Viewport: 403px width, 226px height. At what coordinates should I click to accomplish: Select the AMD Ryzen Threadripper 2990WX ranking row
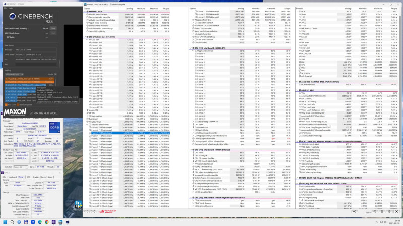pos(30,85)
